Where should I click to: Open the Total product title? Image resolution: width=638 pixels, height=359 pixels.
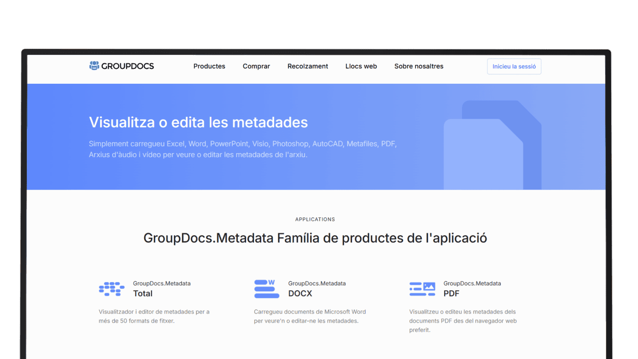(x=143, y=294)
